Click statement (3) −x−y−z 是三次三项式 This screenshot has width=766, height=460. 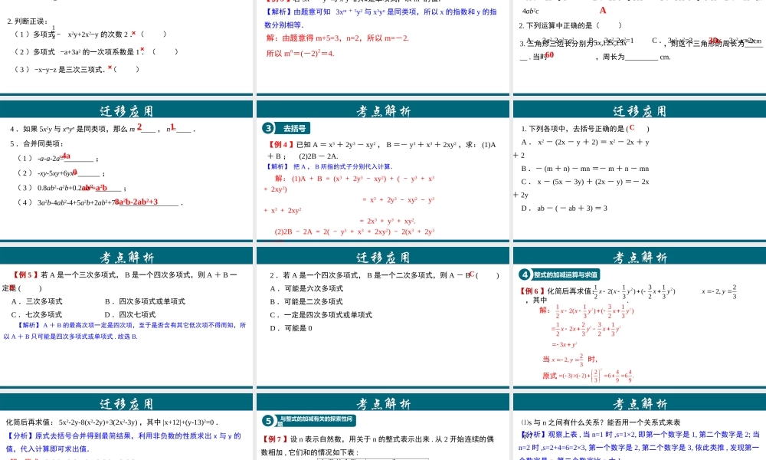pos(77,70)
